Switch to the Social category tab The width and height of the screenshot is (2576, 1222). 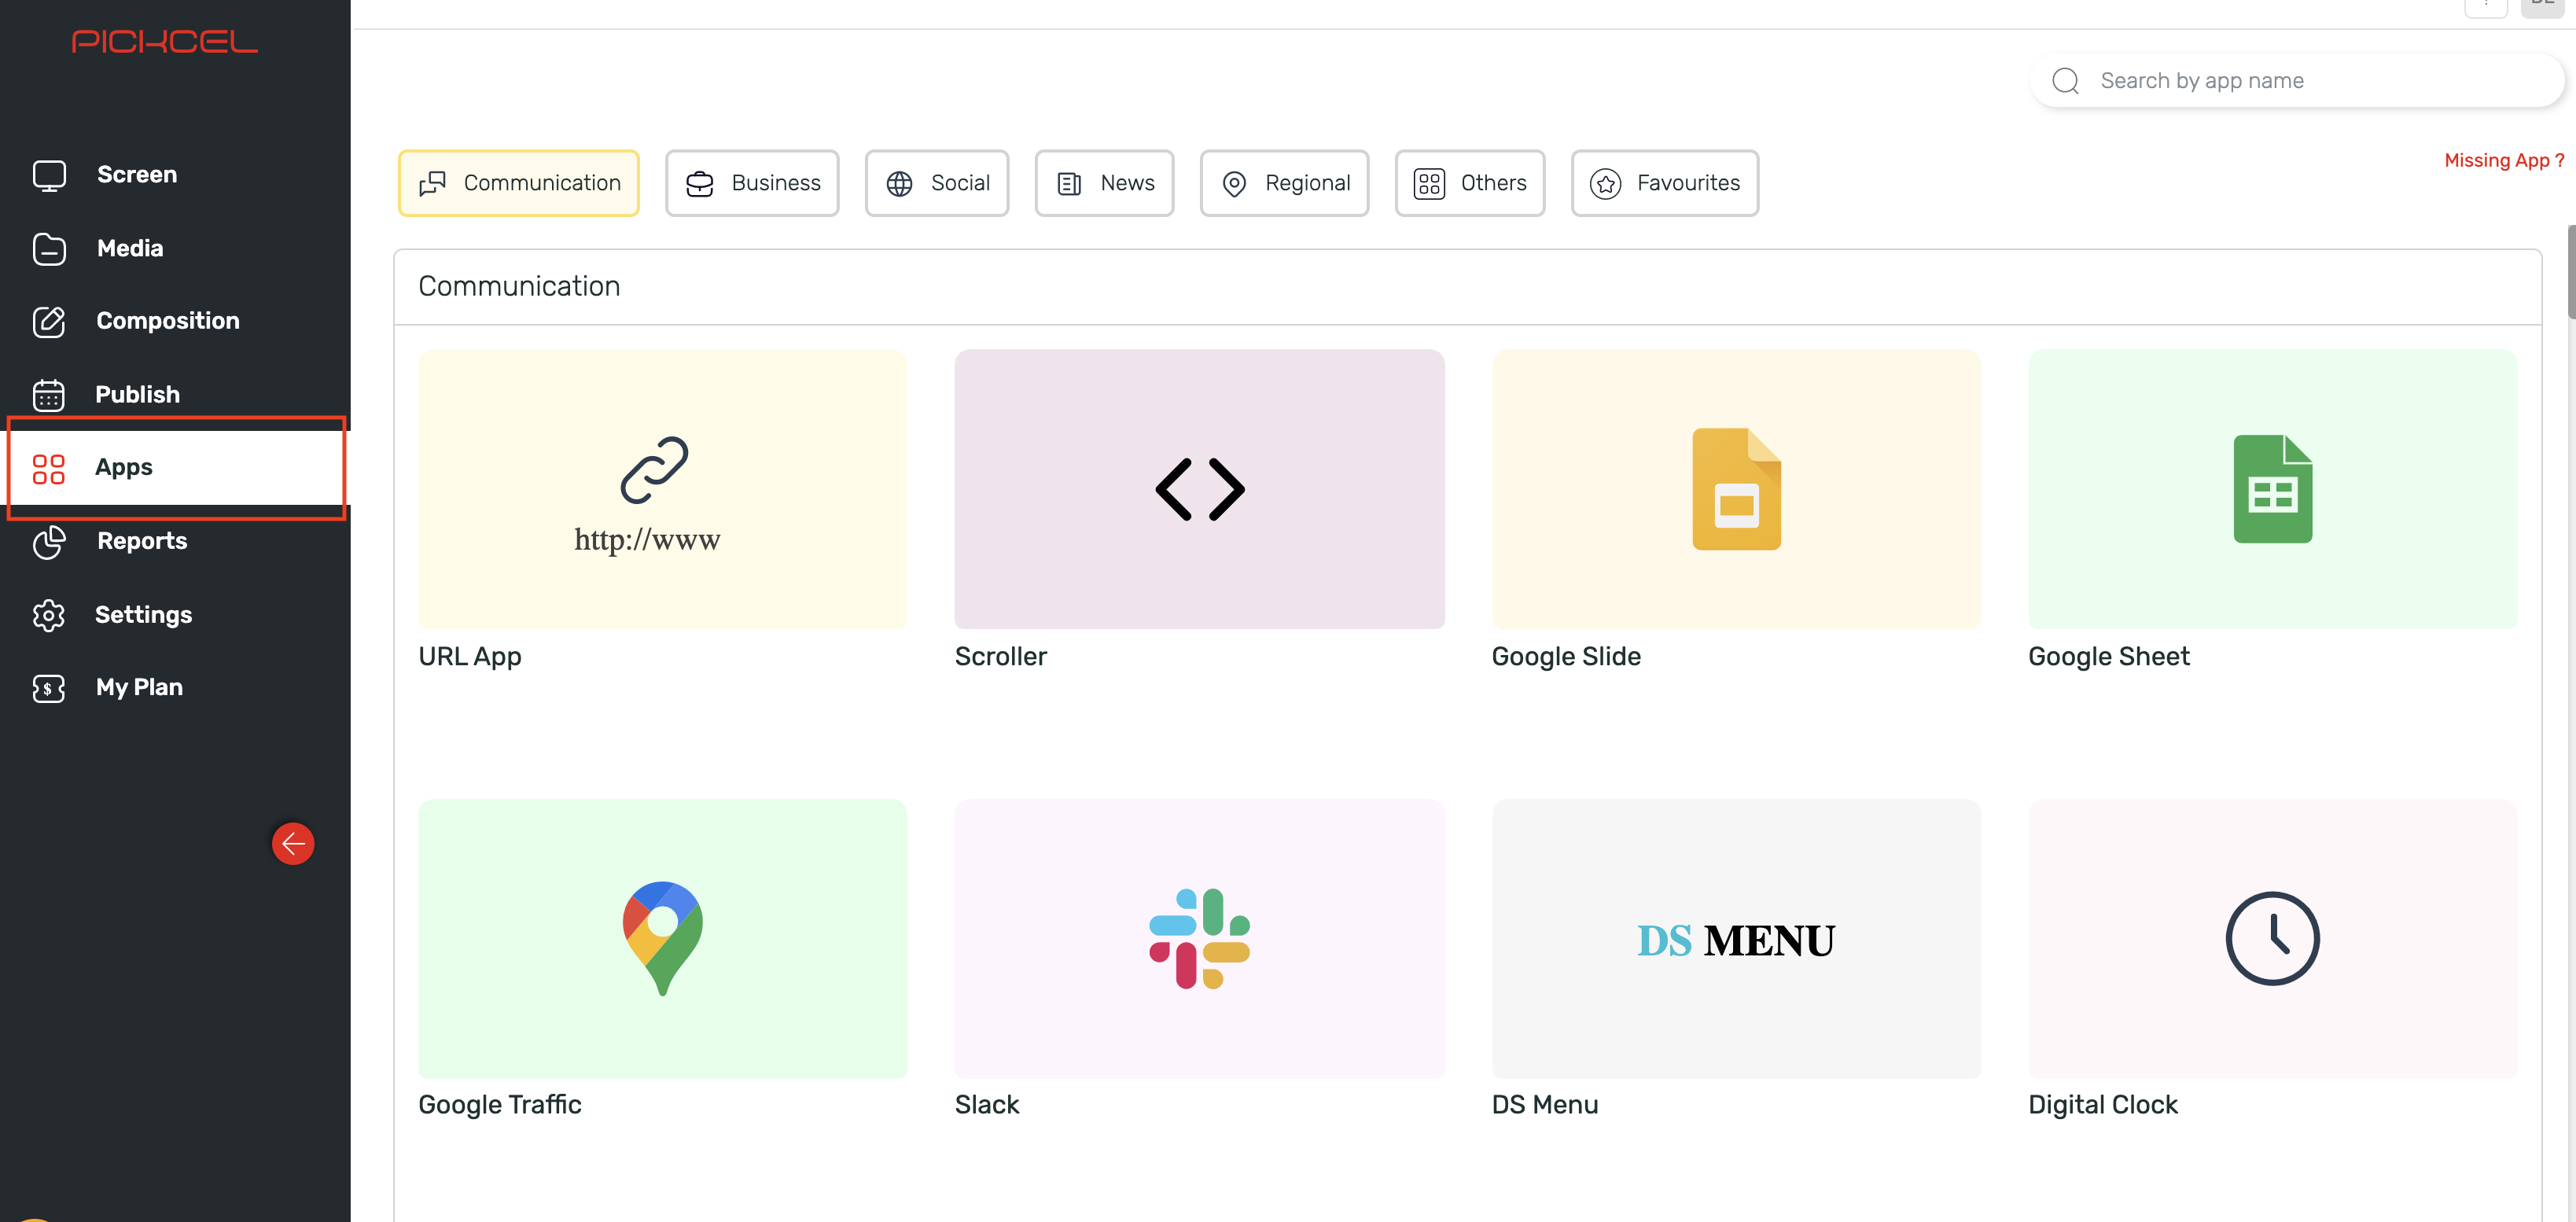[937, 183]
